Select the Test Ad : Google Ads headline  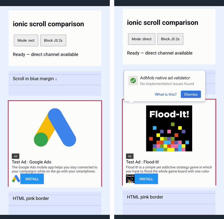31,162
